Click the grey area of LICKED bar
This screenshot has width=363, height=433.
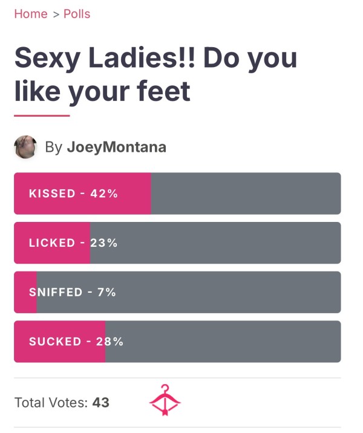click(x=215, y=243)
